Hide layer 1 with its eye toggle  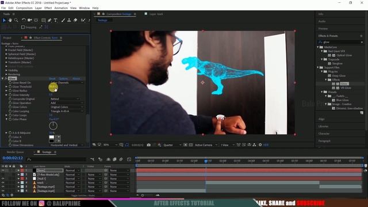[3, 170]
